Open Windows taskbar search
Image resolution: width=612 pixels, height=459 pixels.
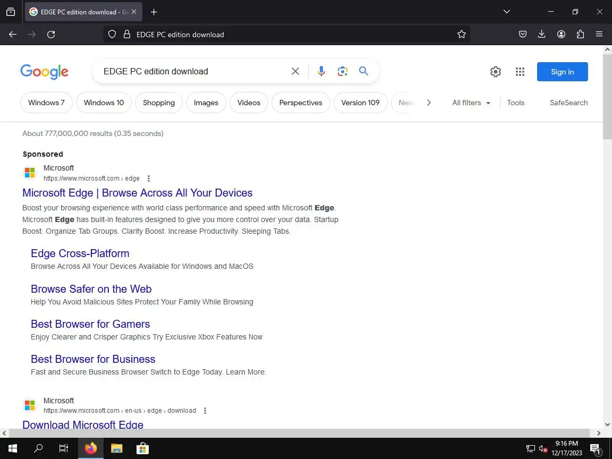(38, 448)
